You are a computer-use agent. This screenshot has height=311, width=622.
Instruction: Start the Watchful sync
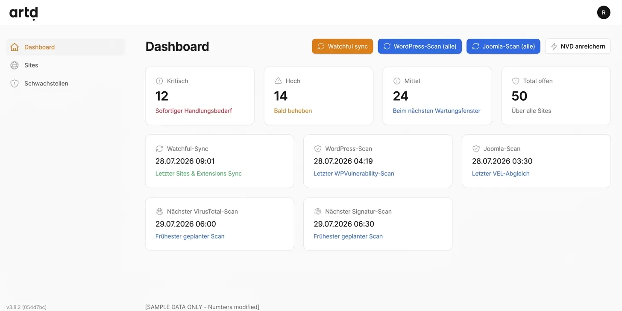coord(343,46)
